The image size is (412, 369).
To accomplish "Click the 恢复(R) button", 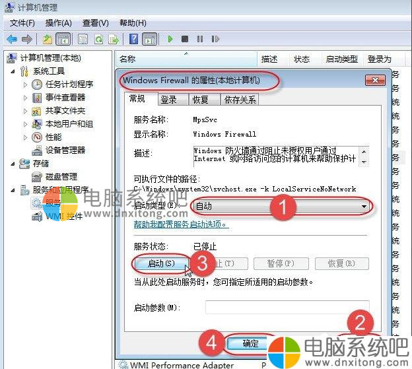I will click(x=341, y=263).
